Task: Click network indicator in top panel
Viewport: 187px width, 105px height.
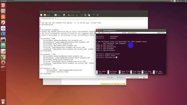Action: coord(172,1)
